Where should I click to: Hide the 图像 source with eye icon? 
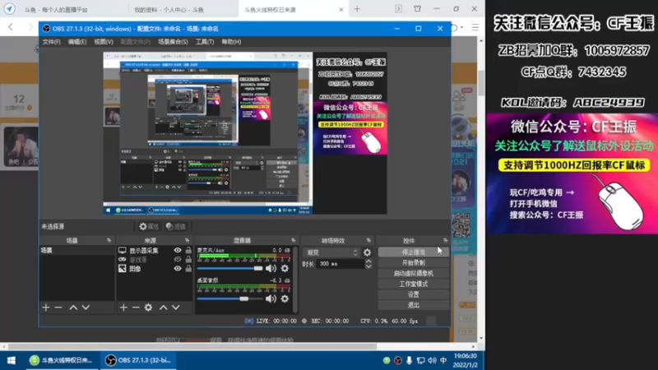(x=178, y=269)
